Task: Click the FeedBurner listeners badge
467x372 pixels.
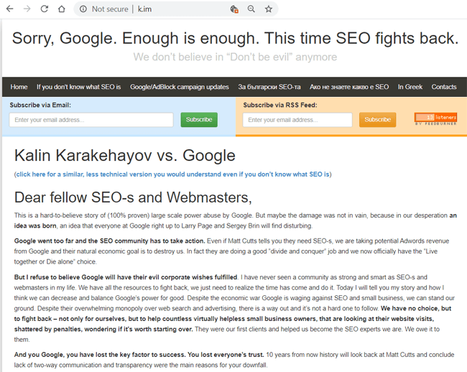Action: 435,119
